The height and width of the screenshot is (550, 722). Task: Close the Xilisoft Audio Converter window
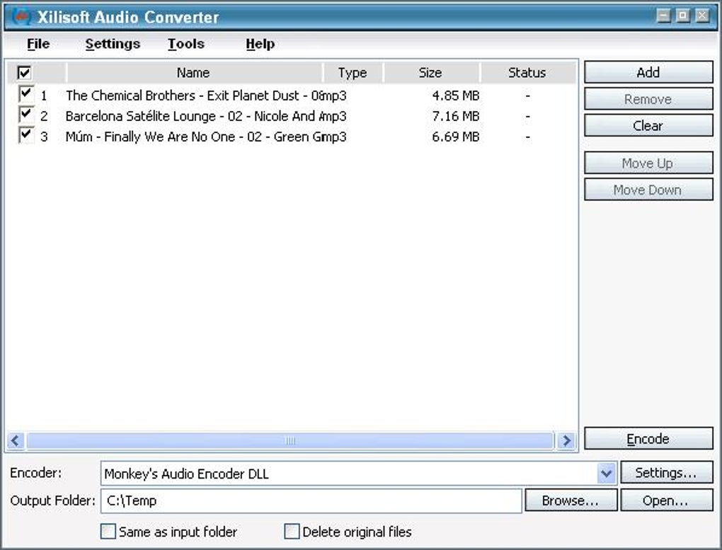pos(702,16)
